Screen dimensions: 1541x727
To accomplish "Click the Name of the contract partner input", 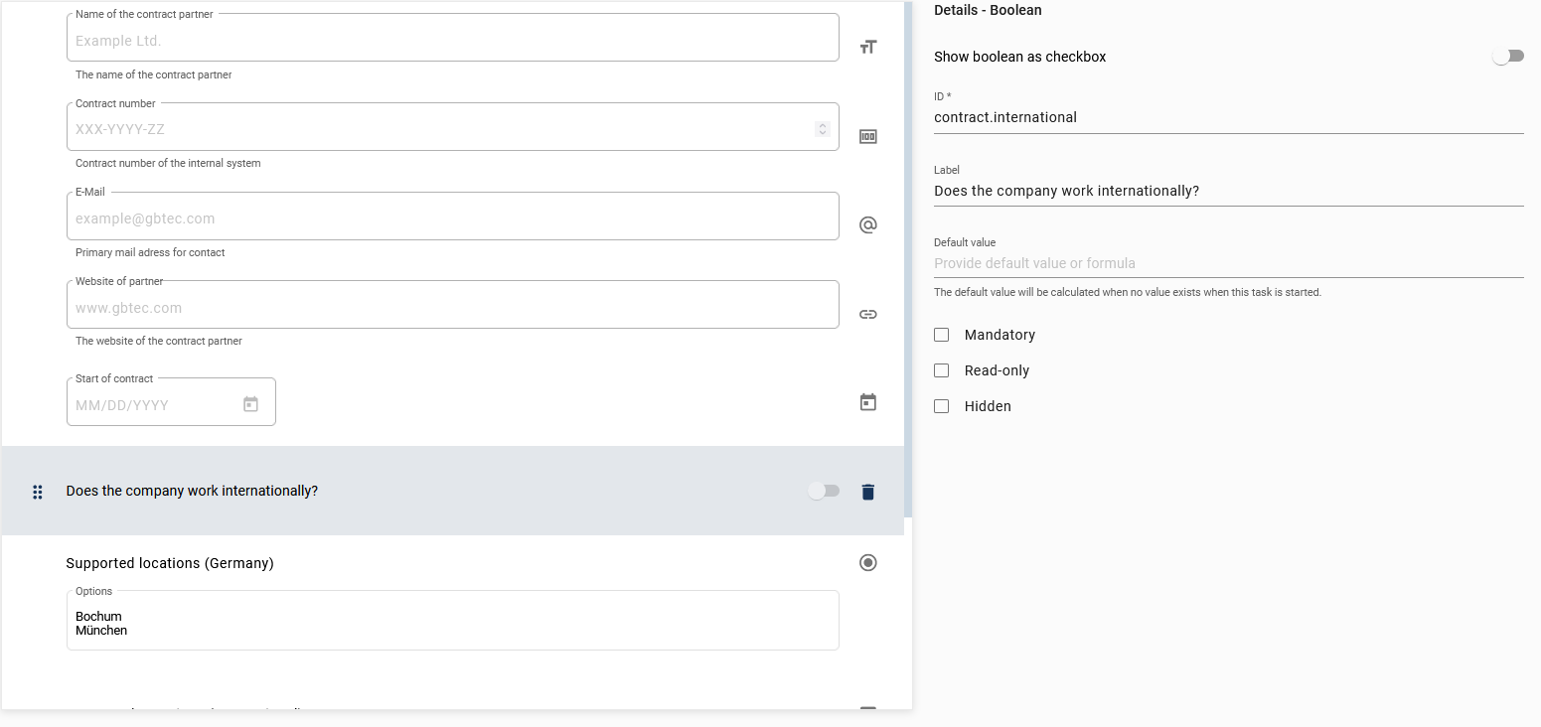I will pos(452,40).
